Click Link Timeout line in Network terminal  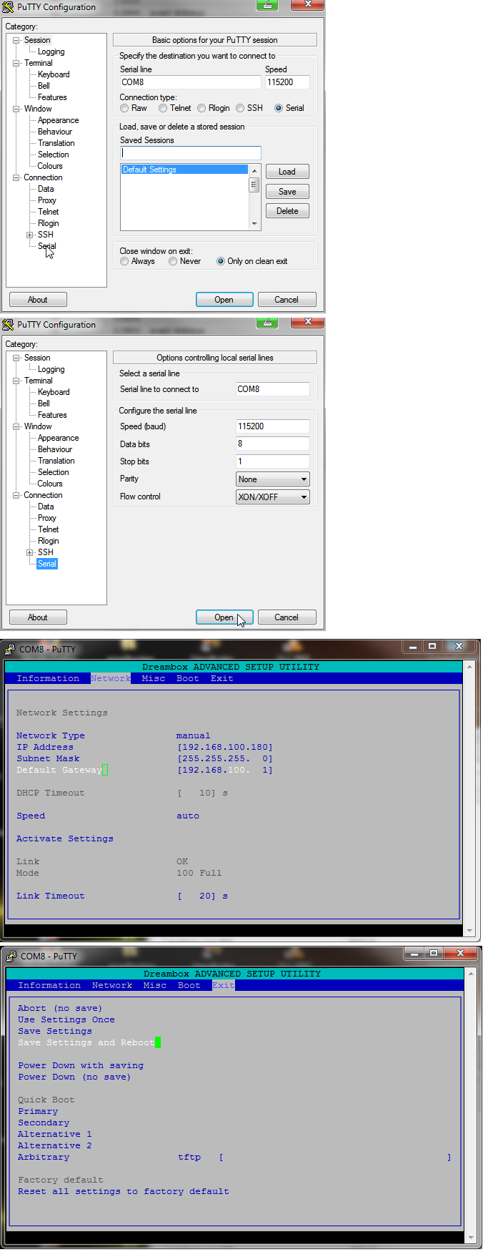click(x=122, y=896)
